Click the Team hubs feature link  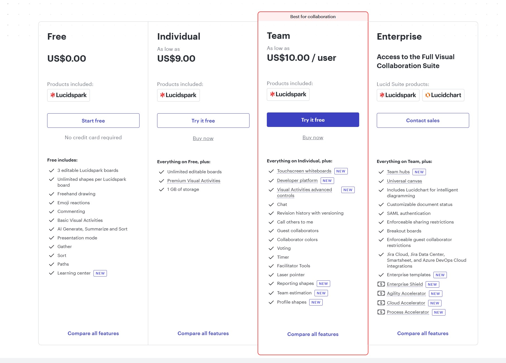point(398,172)
